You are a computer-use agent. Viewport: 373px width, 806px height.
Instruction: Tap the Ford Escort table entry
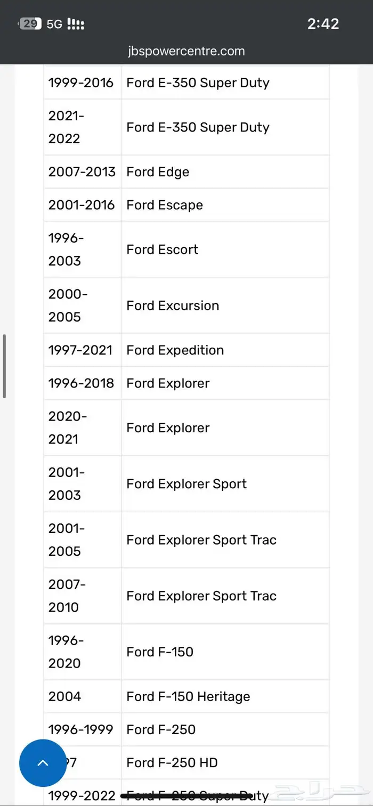tap(162, 250)
